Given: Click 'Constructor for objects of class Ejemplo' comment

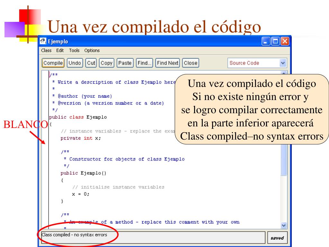Looking at the screenshot, I should [124, 159].
